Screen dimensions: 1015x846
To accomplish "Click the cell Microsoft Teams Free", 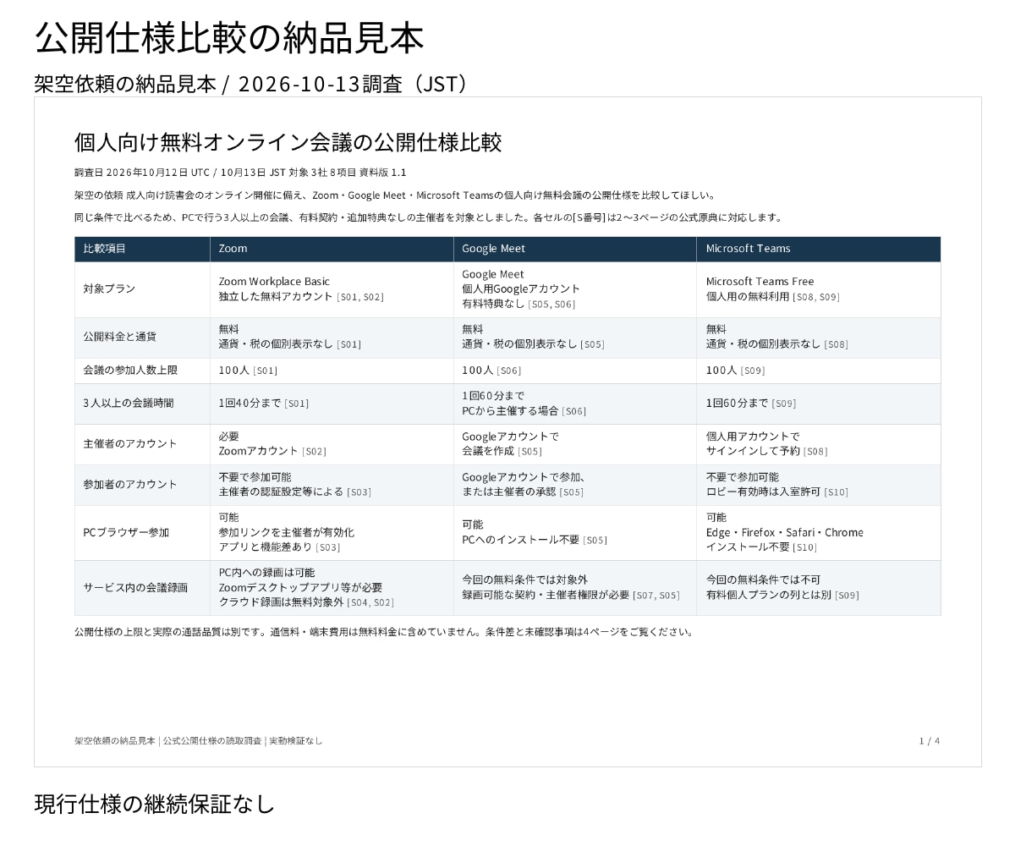I will [x=819, y=289].
